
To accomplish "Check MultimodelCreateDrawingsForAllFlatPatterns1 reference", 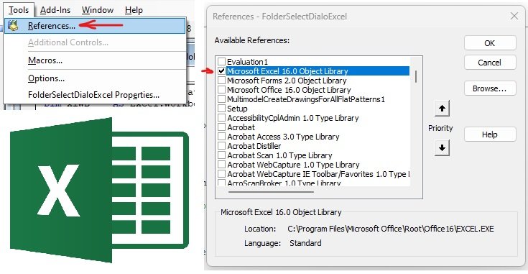I will (x=221, y=99).
